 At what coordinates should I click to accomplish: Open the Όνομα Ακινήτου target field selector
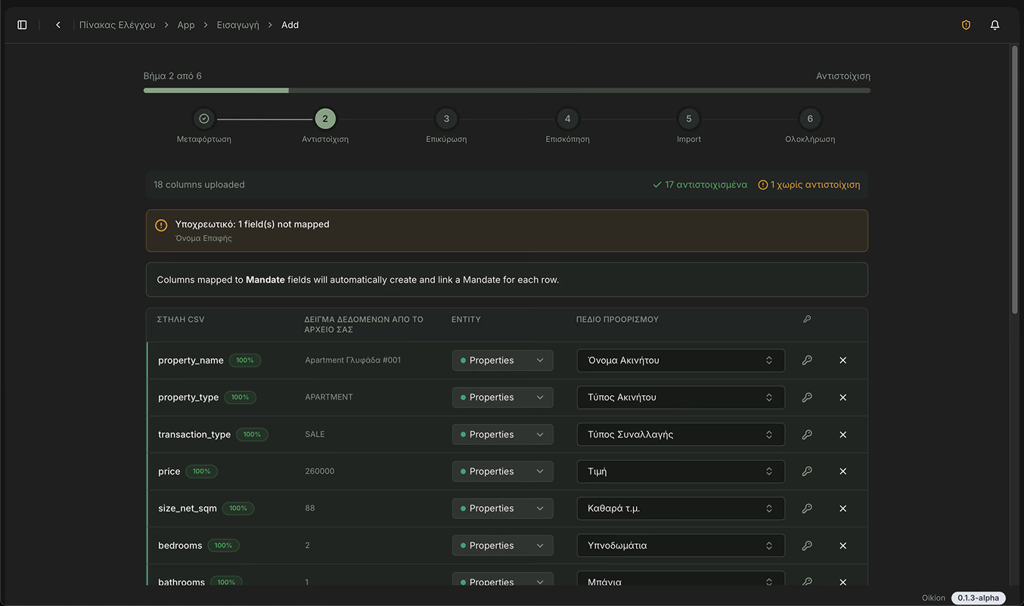pyautogui.click(x=681, y=360)
